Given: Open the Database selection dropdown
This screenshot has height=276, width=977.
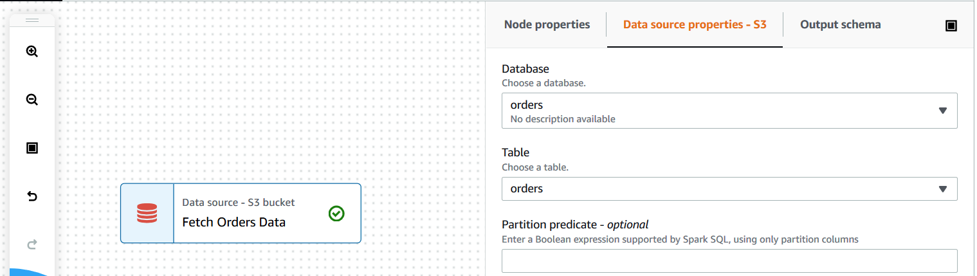Looking at the screenshot, I should pos(720,110).
